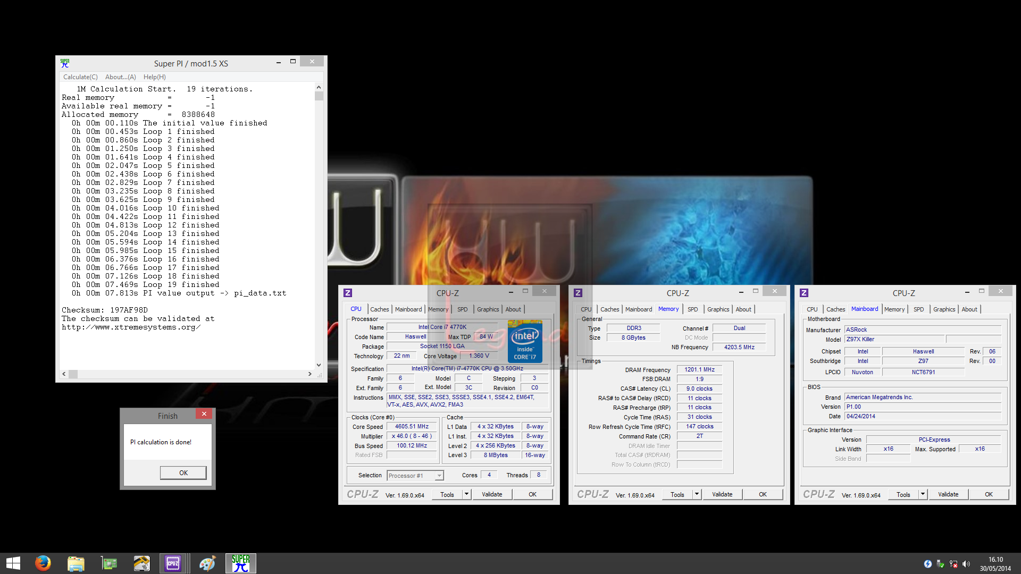Open the About...(A) menu in Super PI
Viewport: 1021px width, 574px height.
tap(121, 77)
